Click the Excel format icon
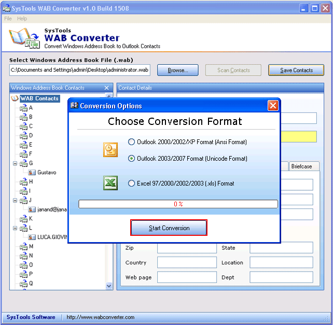333x325 pixels. pos(110,183)
